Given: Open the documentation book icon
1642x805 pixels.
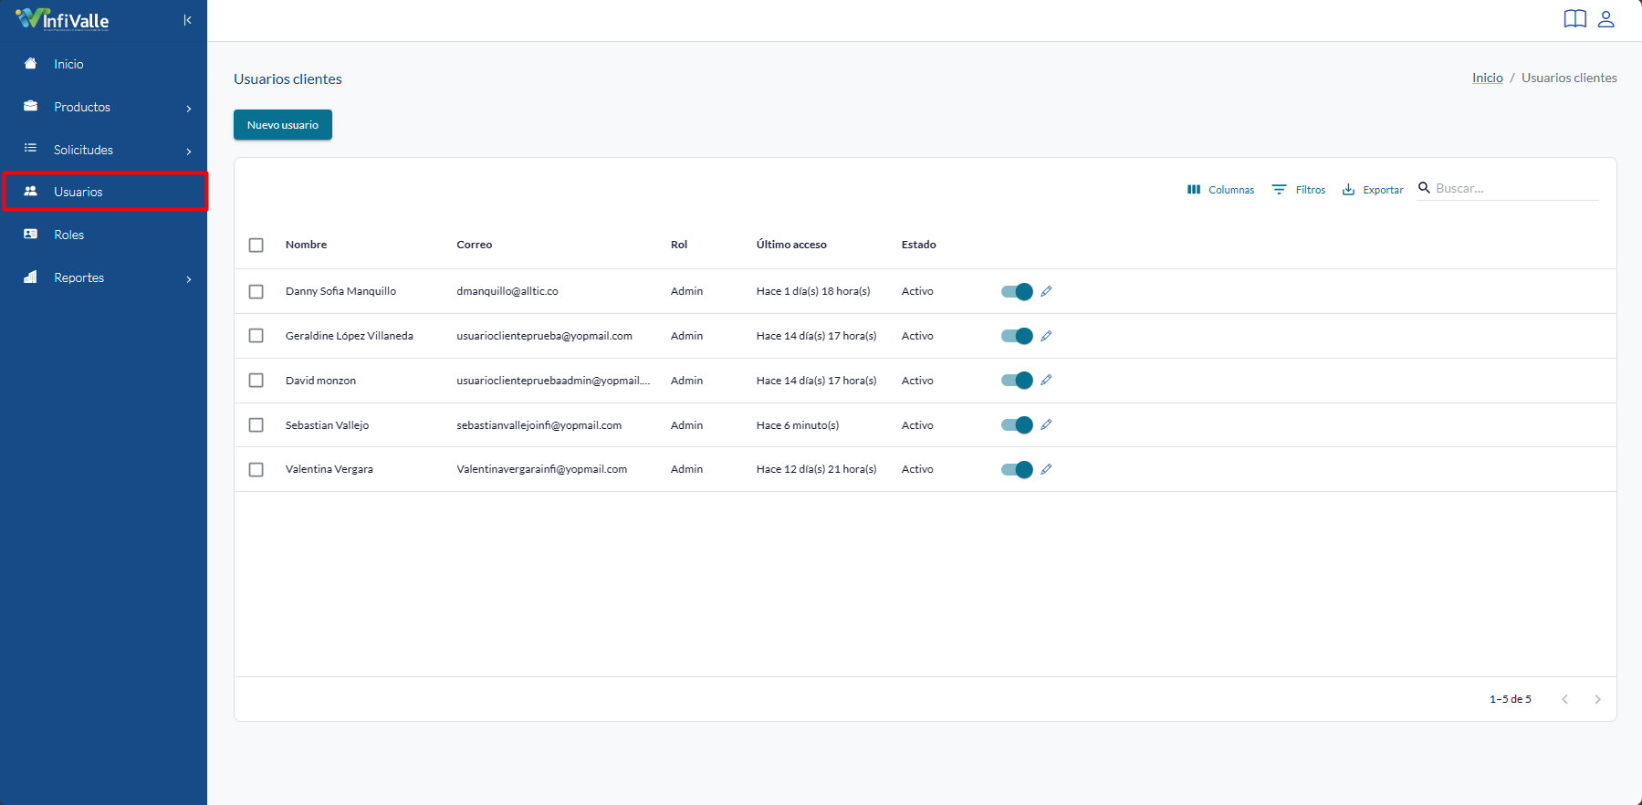Looking at the screenshot, I should (x=1574, y=19).
